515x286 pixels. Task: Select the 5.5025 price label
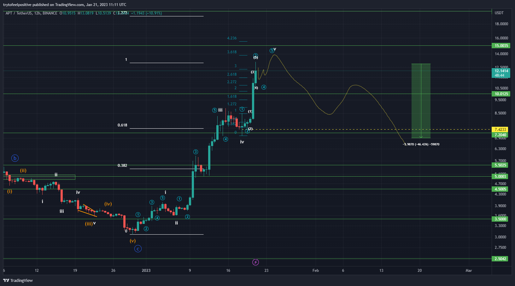[500, 165]
